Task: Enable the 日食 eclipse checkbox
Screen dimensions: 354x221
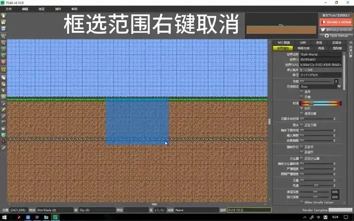Action: pyautogui.click(x=301, y=97)
